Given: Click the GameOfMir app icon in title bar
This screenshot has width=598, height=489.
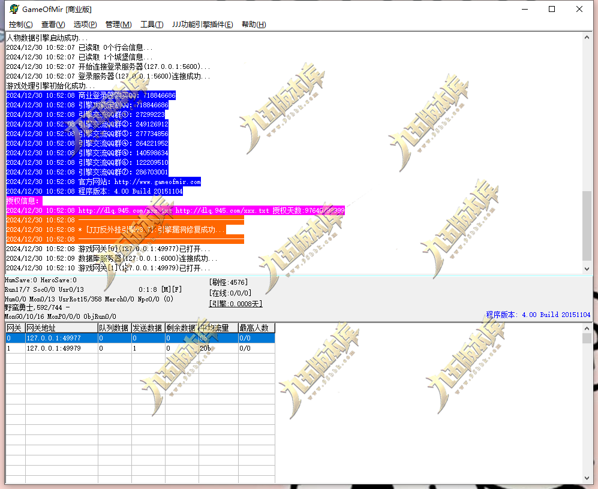Looking at the screenshot, I should click(x=14, y=9).
